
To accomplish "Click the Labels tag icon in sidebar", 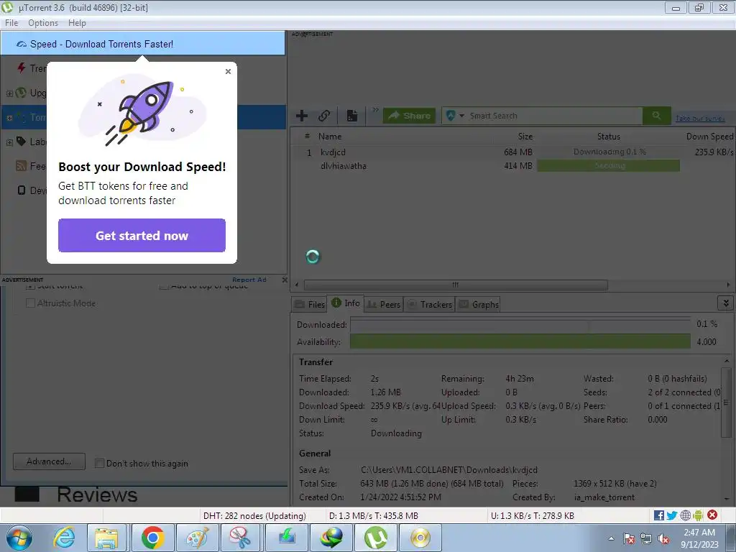I will pos(21,142).
